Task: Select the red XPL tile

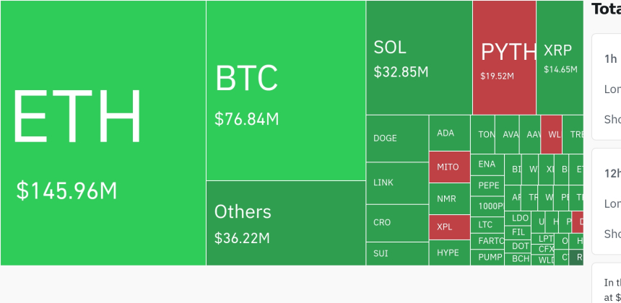Action: [x=449, y=227]
